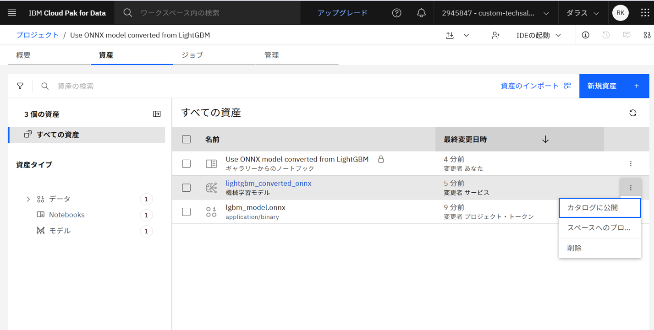Check the lightgbm_converted_onnx row checkbox

pos(186,188)
